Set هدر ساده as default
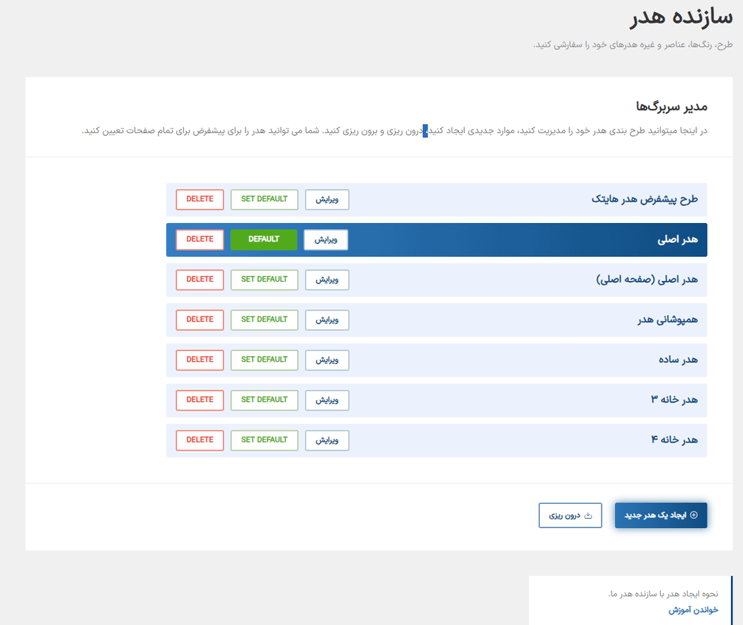This screenshot has width=743, height=625. click(265, 360)
